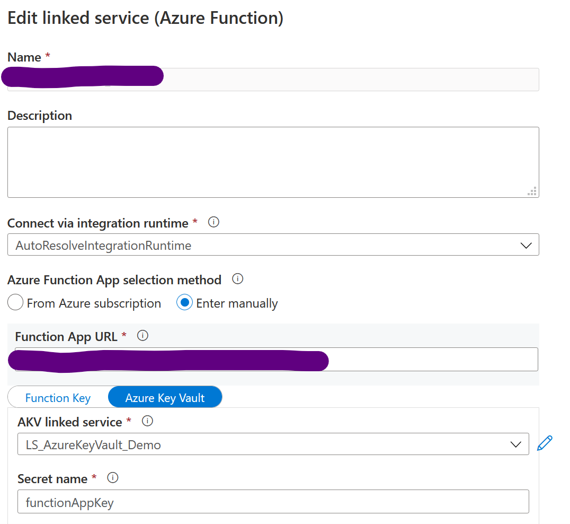Click the resize grip of the Description box
The width and height of the screenshot is (570, 524).
pos(532,191)
